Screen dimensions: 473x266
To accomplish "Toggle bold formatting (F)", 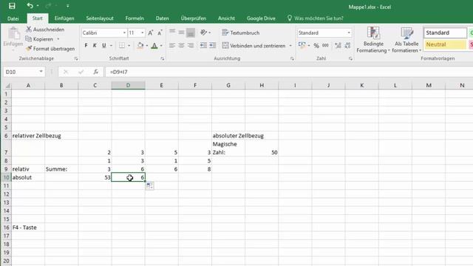I will pos(86,46).
